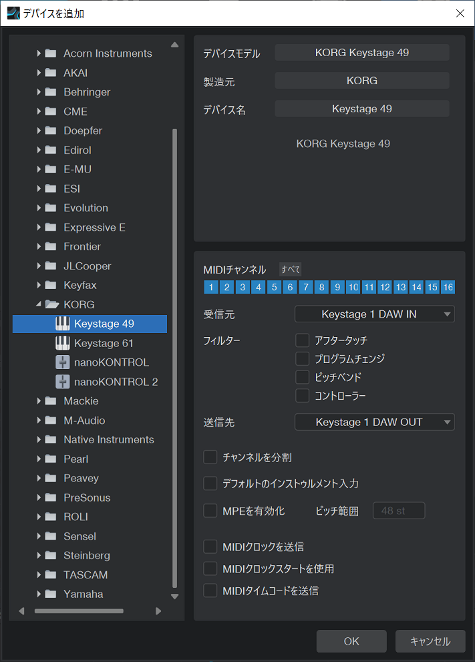The width and height of the screenshot is (475, 662).
Task: Click the Behringer folder icon
Action: (x=51, y=92)
